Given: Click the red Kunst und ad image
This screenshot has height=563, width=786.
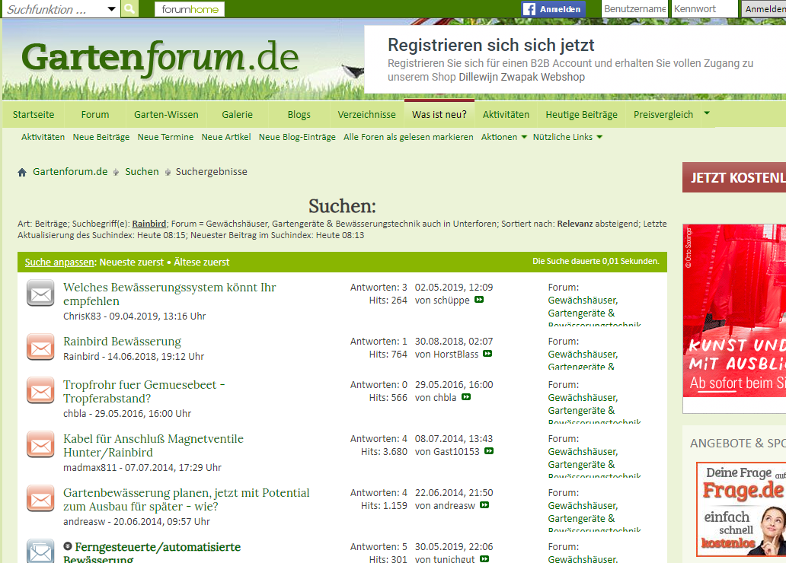Looking at the screenshot, I should 734,310.
